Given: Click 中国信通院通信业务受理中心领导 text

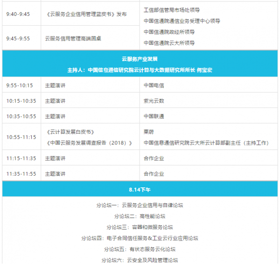Looking at the screenshot, I should tap(182, 21).
